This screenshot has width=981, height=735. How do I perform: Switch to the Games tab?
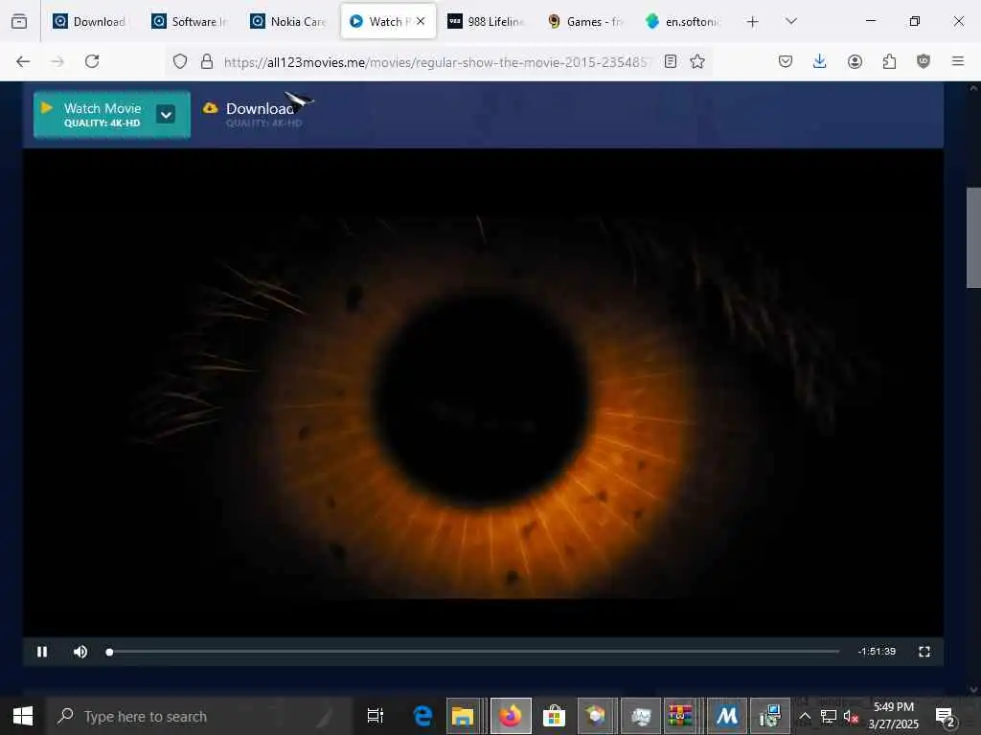click(585, 21)
